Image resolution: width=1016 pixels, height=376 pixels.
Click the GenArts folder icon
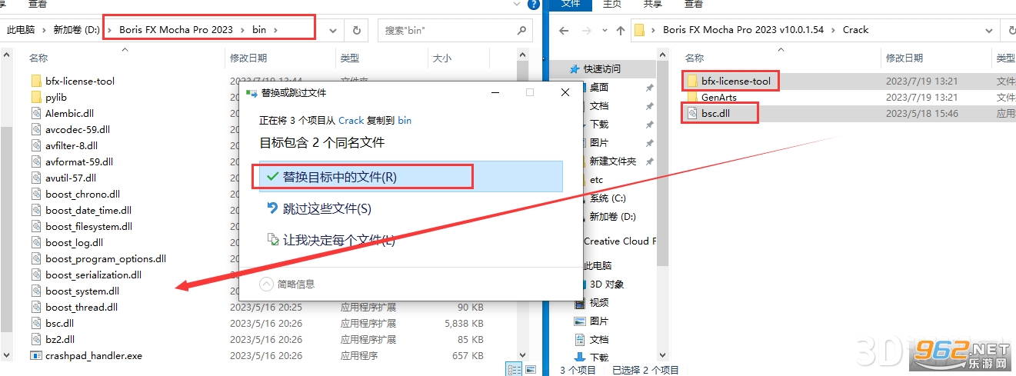tap(691, 97)
